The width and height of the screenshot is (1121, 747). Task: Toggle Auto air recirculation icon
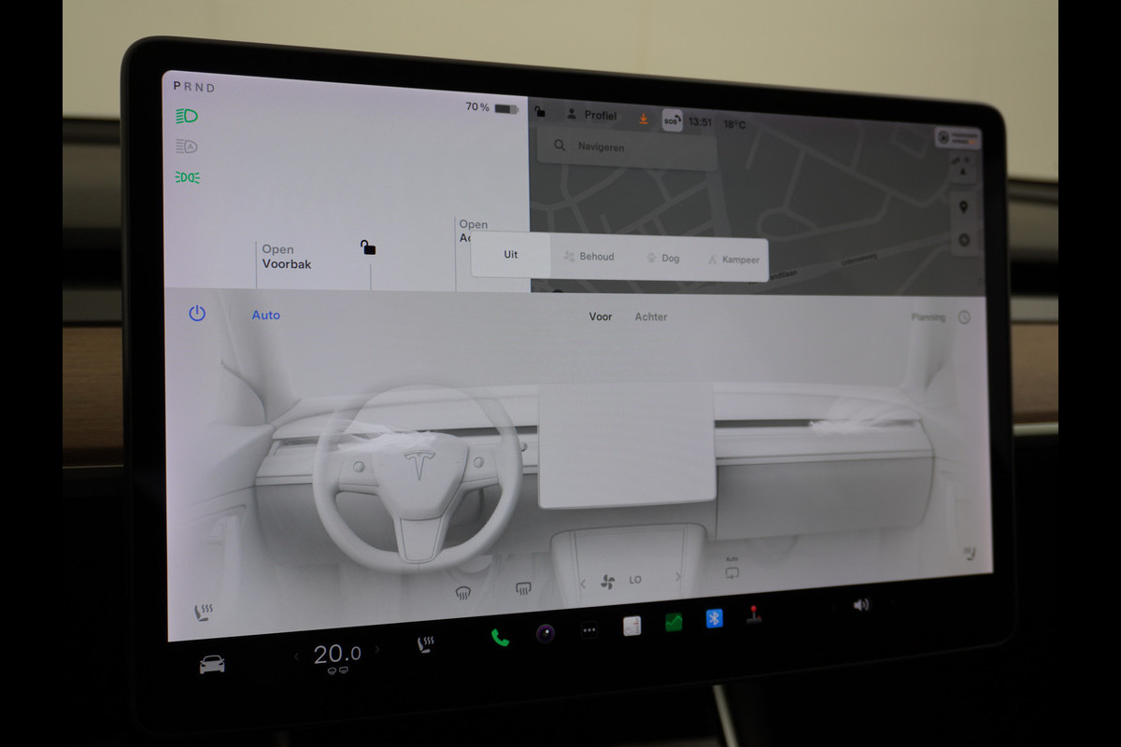pyautogui.click(x=731, y=569)
